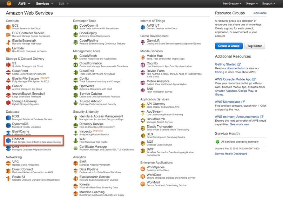The height and width of the screenshot is (199, 283).
Task: Select the Route 53 icon
Action: click(9, 178)
